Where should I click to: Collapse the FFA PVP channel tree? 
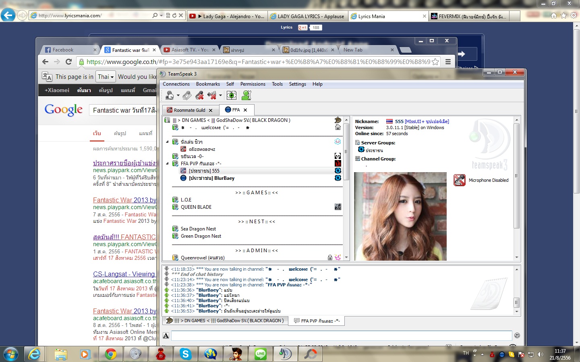pos(168,164)
